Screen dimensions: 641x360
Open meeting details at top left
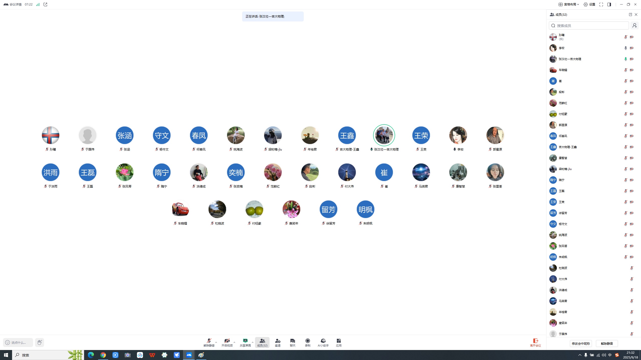13,4
